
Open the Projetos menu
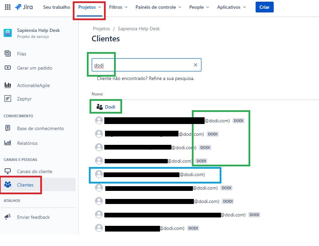[90, 7]
